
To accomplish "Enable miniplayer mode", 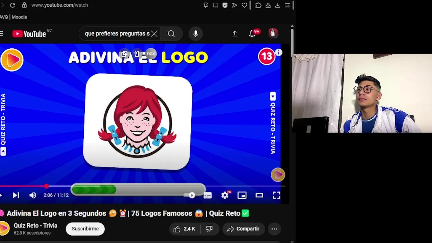I will click(242, 195).
